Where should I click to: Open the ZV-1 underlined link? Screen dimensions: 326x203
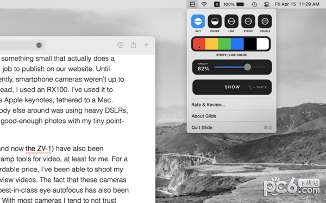pos(39,148)
